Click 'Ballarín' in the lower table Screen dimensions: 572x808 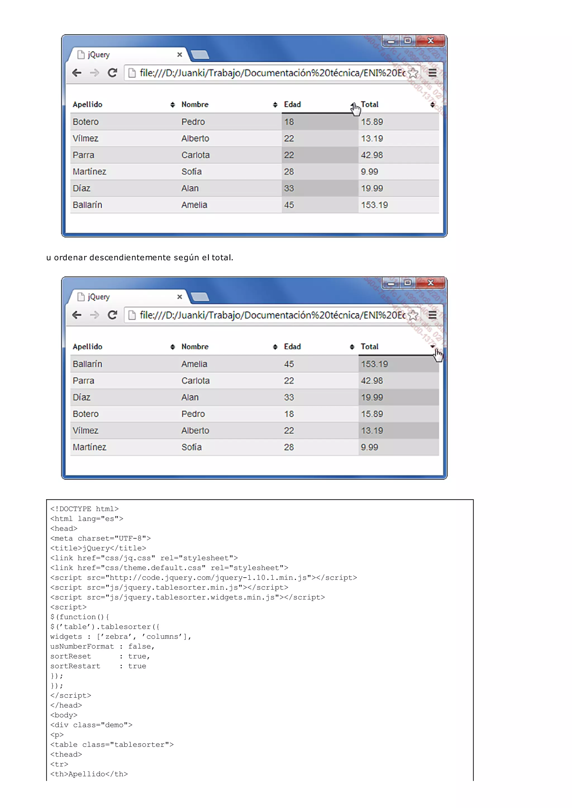pos(87,364)
